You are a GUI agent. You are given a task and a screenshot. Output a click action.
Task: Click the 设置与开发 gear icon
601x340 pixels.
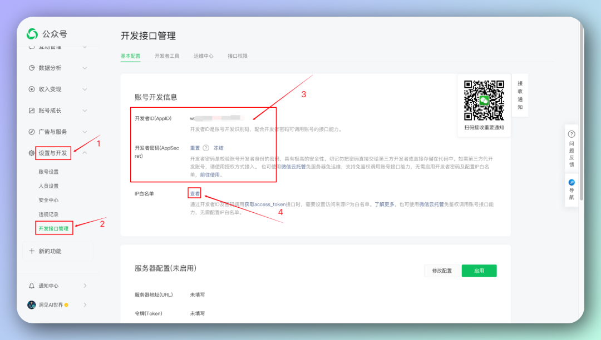click(x=32, y=153)
